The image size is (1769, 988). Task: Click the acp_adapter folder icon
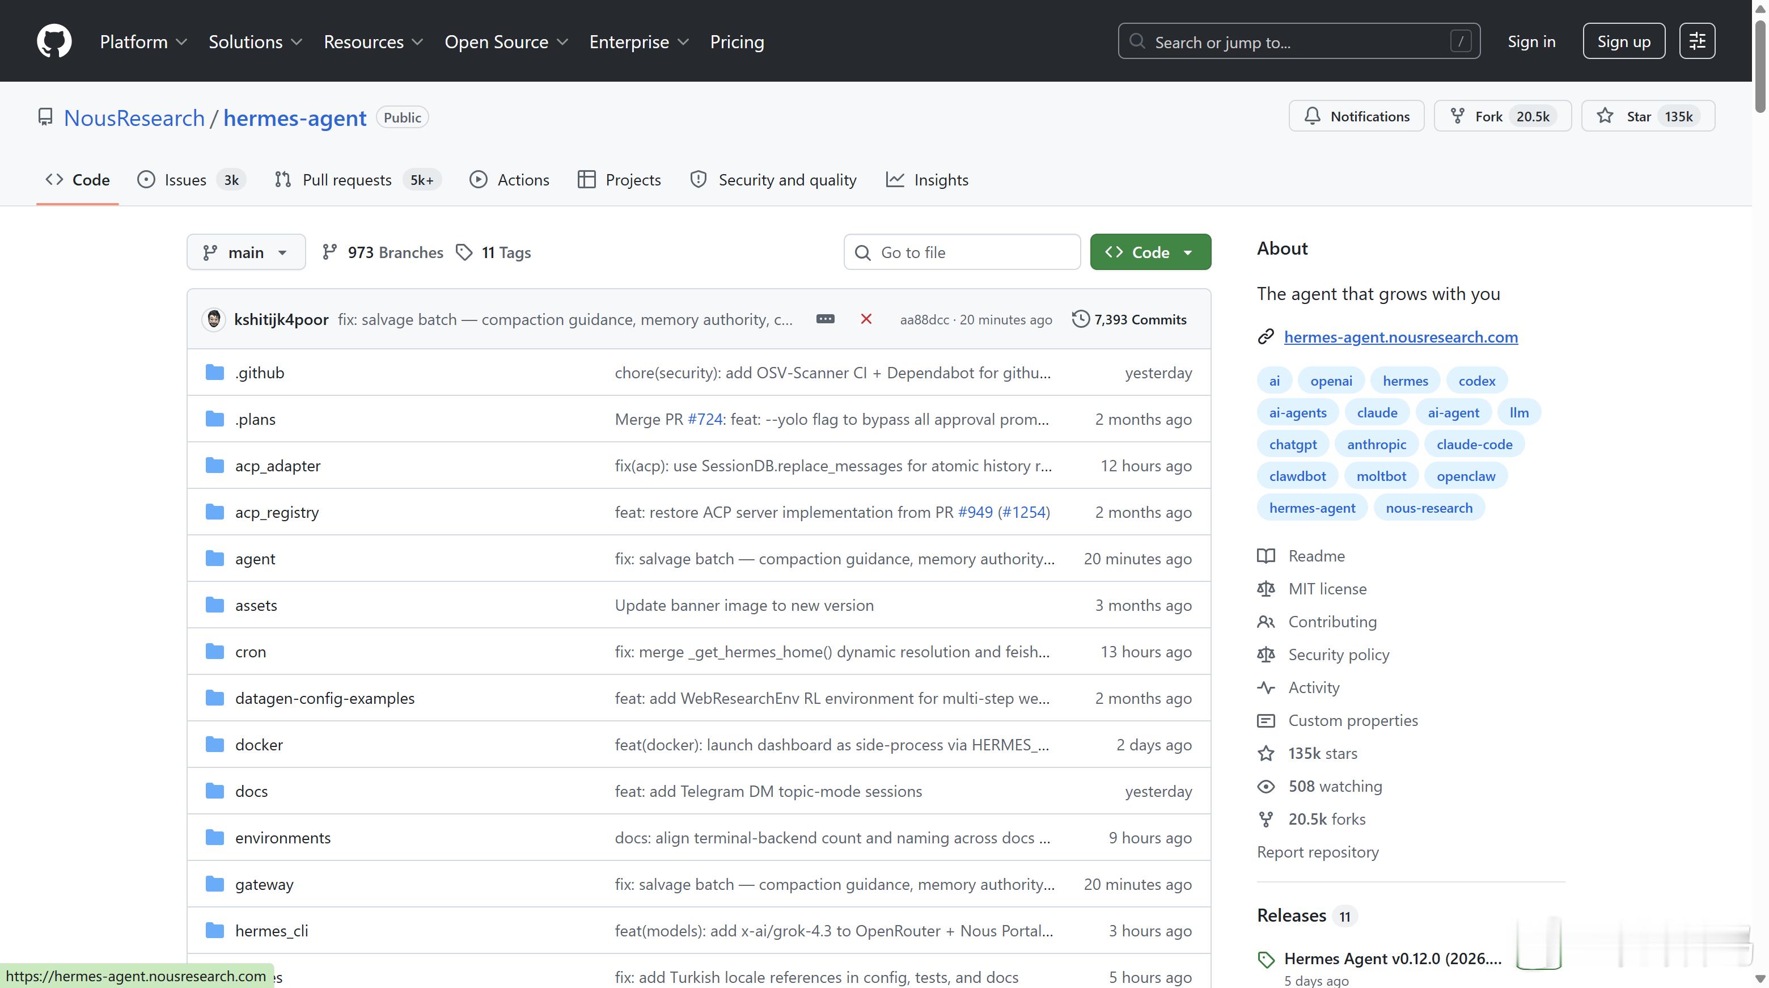click(215, 465)
